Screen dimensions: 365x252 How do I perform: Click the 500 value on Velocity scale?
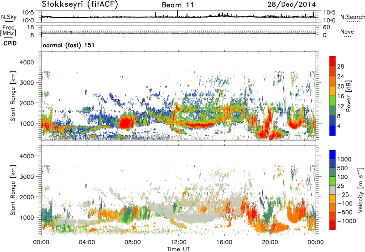point(343,168)
